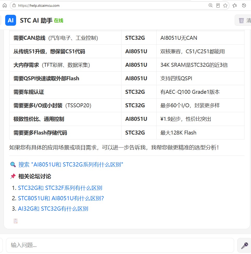Click the 最大128K Flash cell
The height and width of the screenshot is (254, 251).
pyautogui.click(x=200, y=133)
